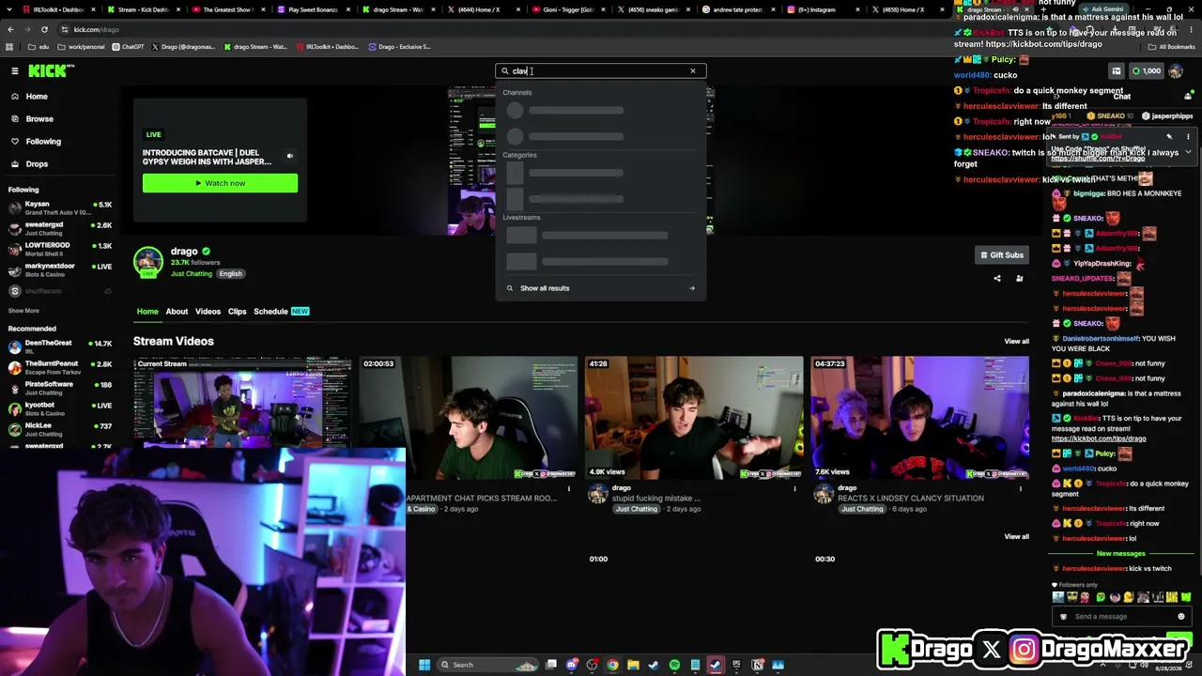Open the TheBurntPeanut recommended channel
Viewport: 1202px width, 676px height.
58,368
